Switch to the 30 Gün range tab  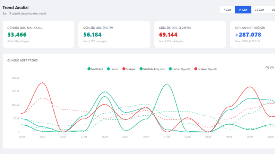(259, 10)
